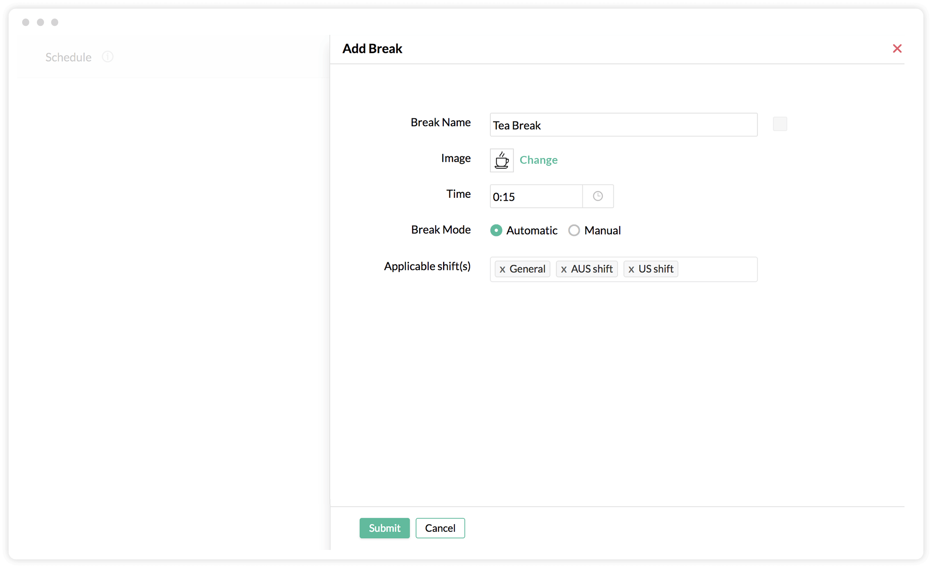The height and width of the screenshot is (568, 932).
Task: Click the red X to close Add Break dialog
Action: [898, 48]
